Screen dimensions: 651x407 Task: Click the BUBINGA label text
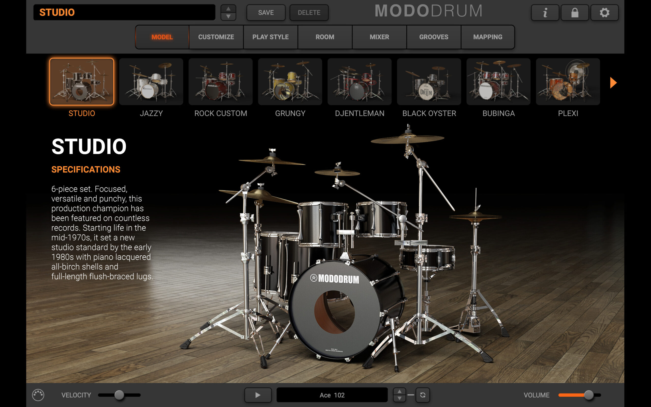(x=498, y=113)
